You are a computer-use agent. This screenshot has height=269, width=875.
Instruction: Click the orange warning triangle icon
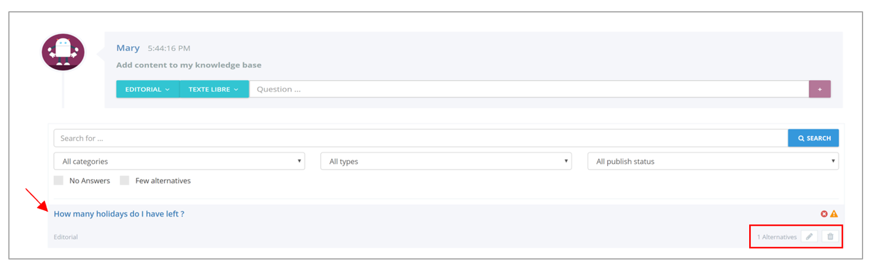click(x=834, y=214)
